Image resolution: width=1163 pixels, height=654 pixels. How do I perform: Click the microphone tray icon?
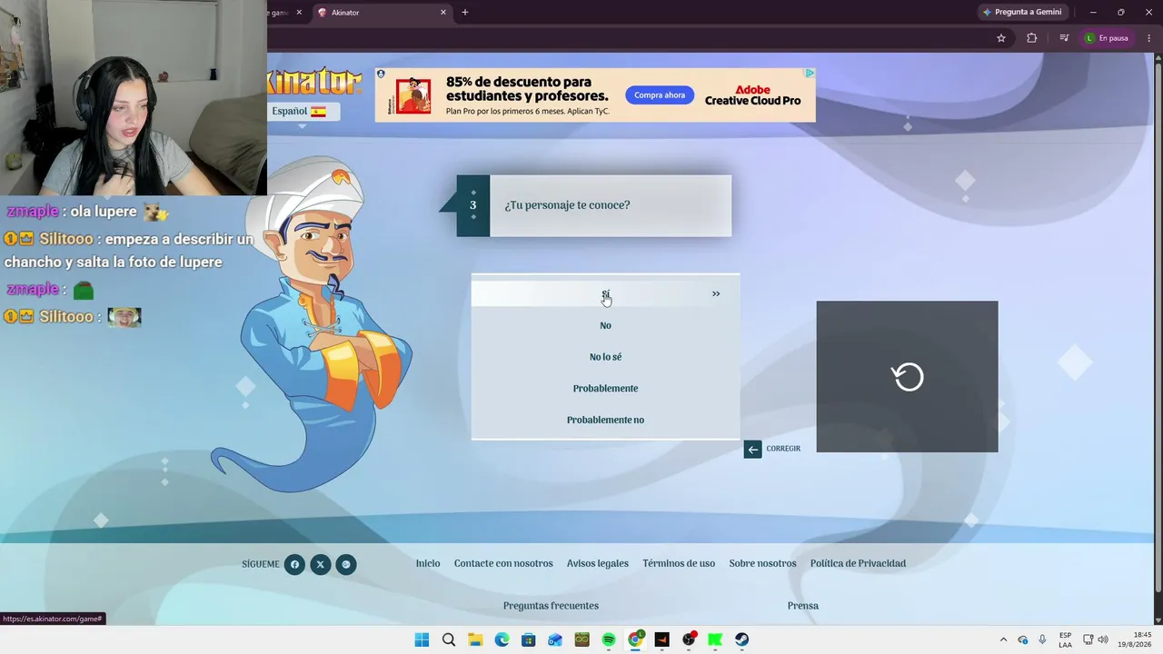click(1042, 639)
